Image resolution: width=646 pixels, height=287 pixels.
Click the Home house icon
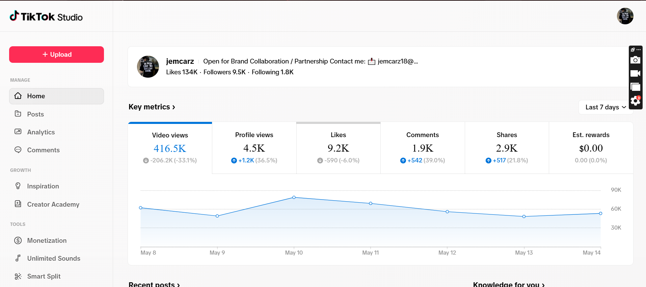[18, 96]
